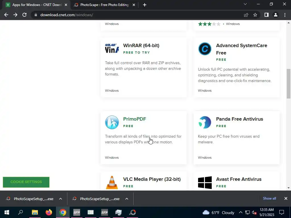Open taskbar search magnifier

20,212
